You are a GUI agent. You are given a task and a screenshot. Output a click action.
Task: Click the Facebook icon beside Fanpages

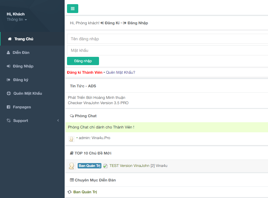[x=8, y=107]
